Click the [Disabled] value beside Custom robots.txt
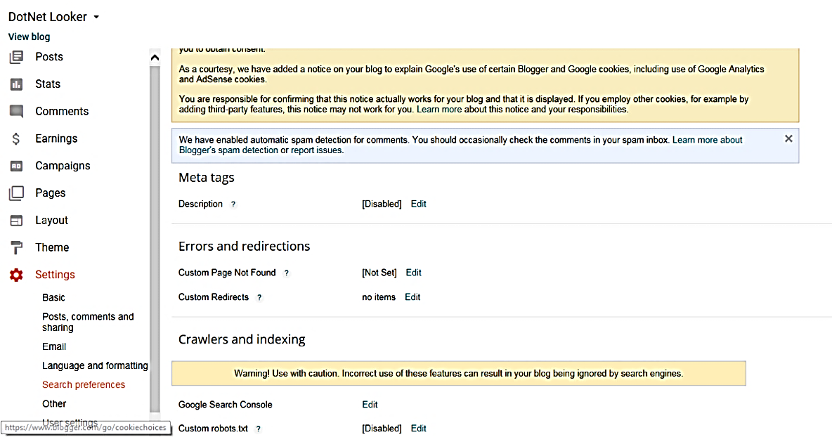The image size is (832, 437). pyautogui.click(x=382, y=429)
